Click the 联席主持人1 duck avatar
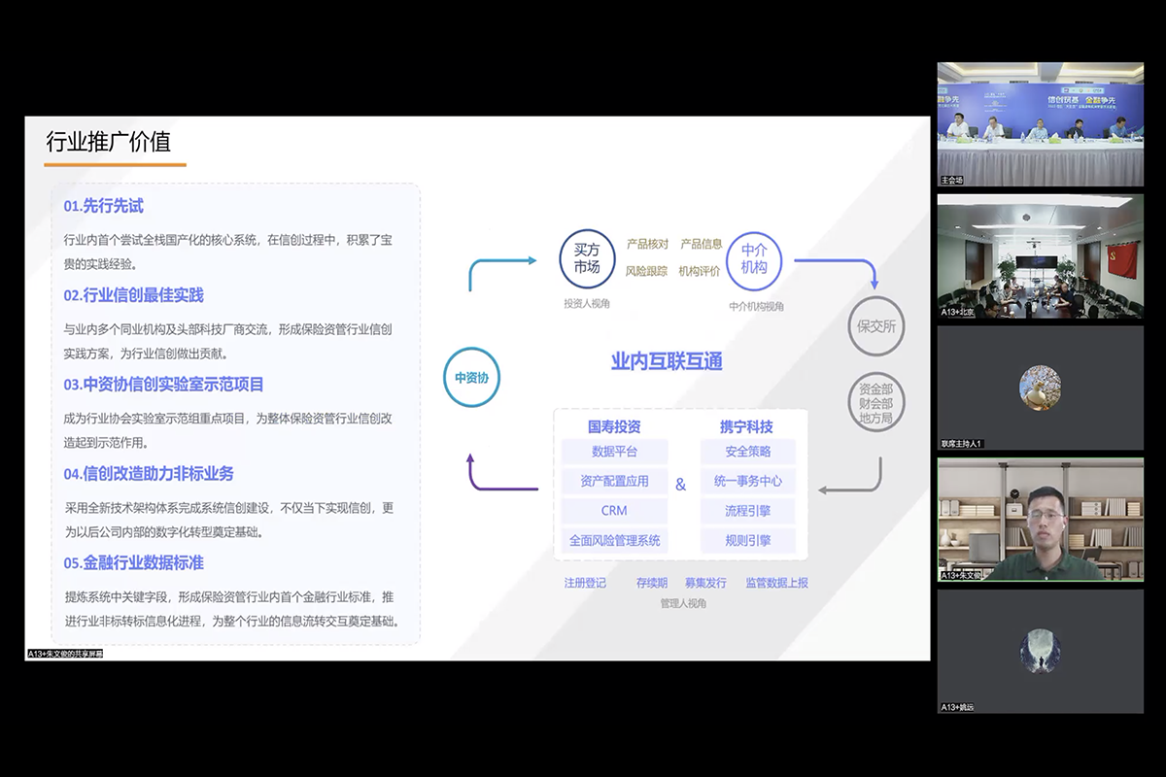The width and height of the screenshot is (1166, 777). pos(1040,387)
